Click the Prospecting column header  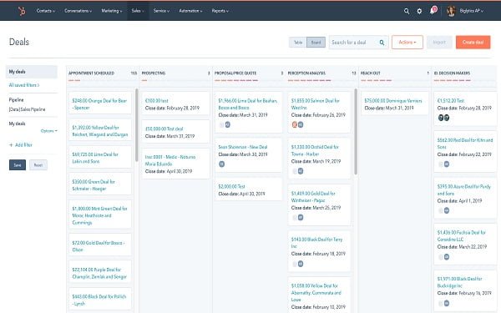154,73
